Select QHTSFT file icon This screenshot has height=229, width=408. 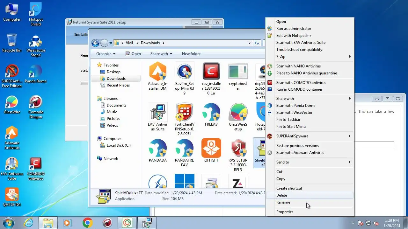[211, 151]
